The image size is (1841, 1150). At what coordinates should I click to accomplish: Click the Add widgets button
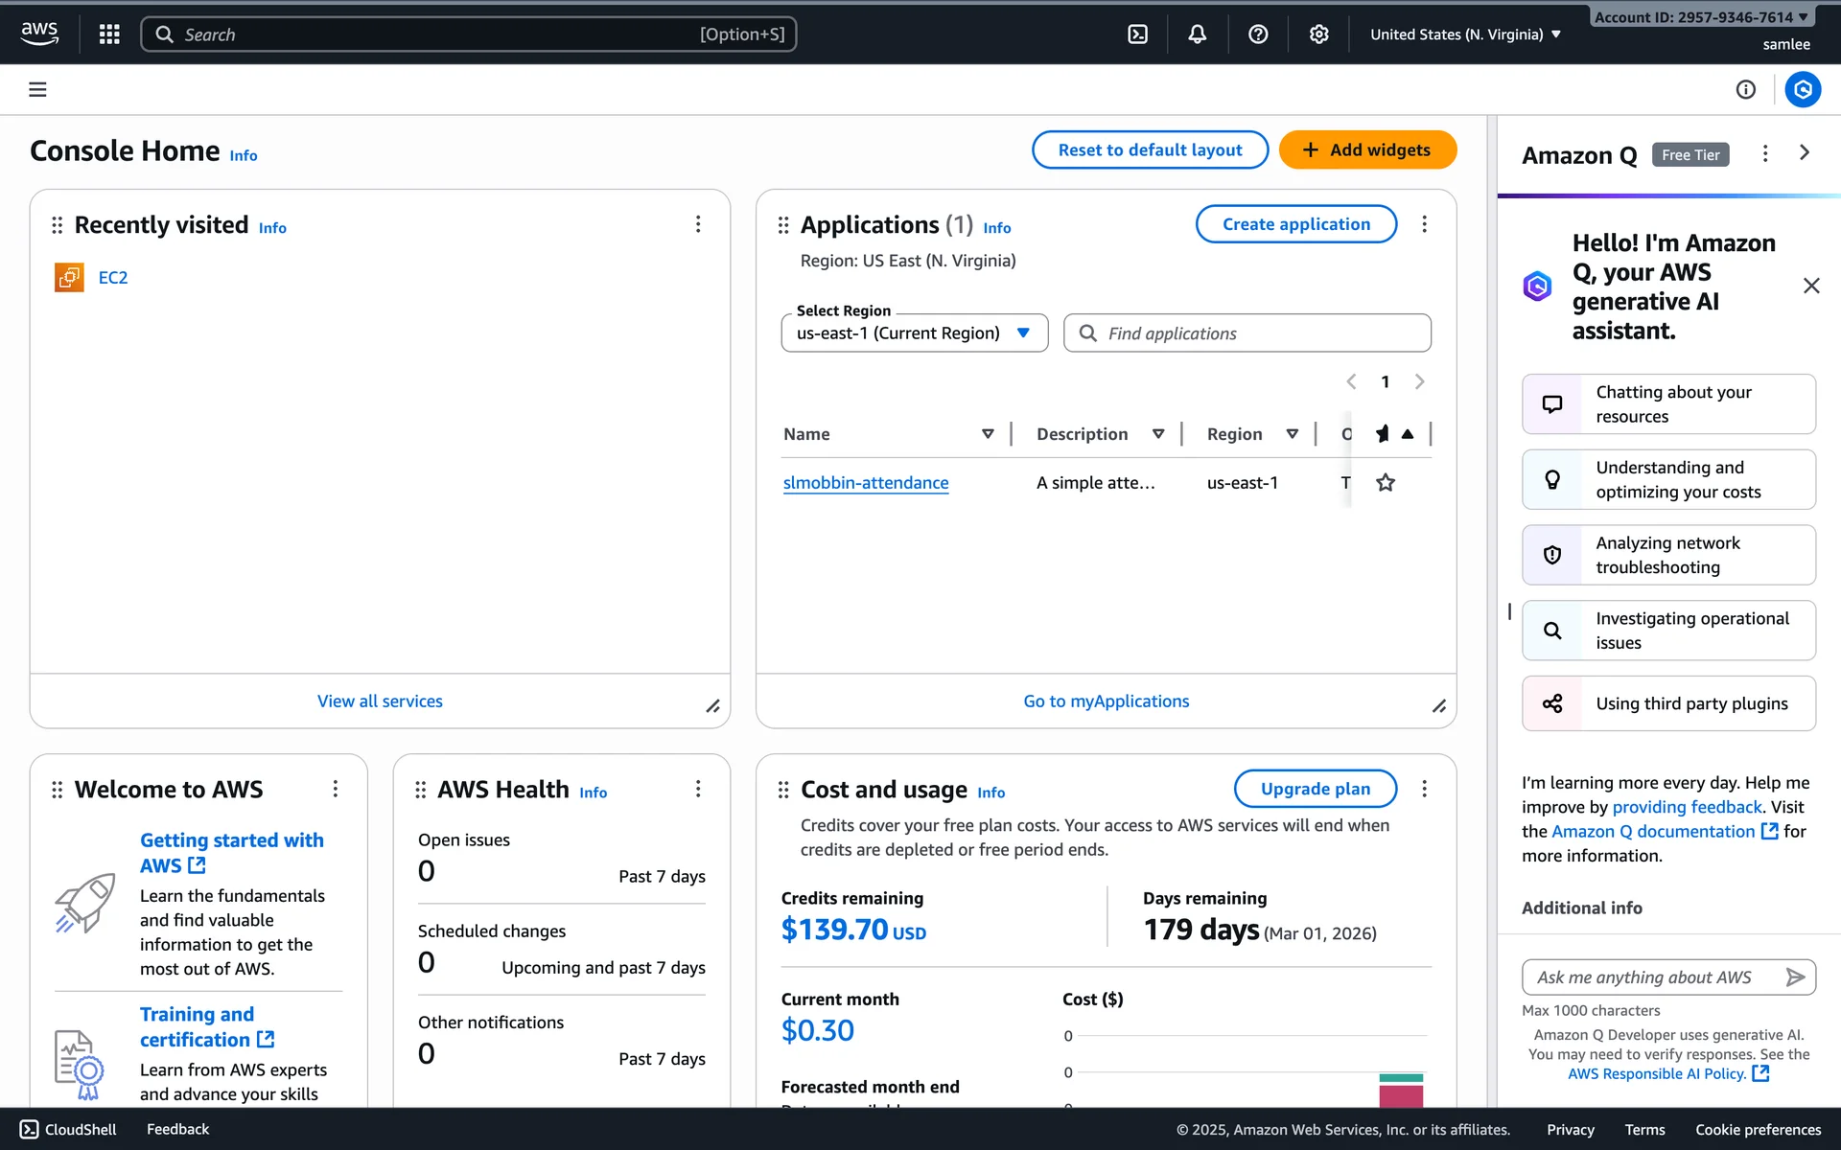tap(1367, 149)
